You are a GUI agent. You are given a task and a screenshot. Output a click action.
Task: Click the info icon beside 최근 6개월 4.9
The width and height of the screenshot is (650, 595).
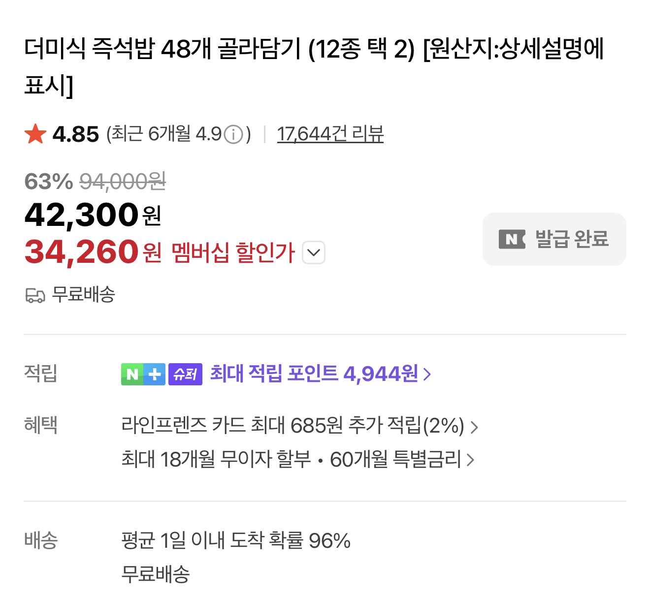tap(233, 134)
